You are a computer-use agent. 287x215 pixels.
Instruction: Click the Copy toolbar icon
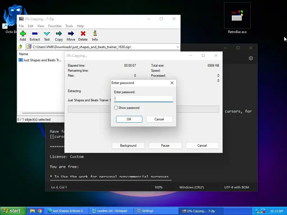point(59,36)
